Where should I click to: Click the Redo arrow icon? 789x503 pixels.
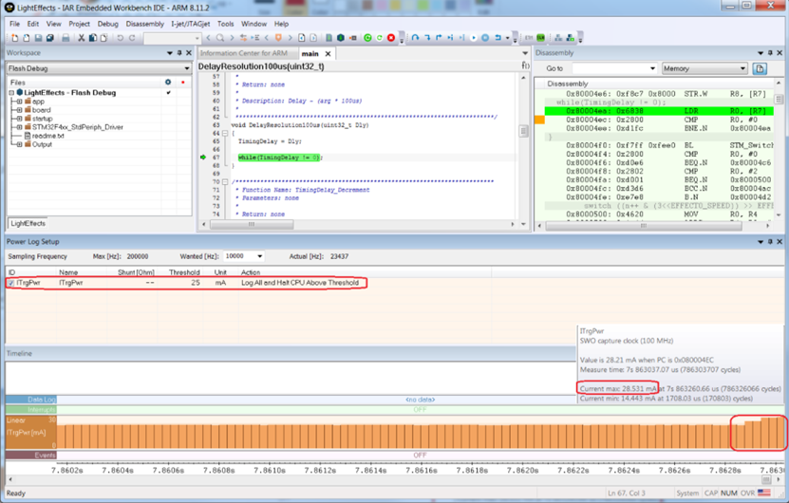[x=132, y=38]
